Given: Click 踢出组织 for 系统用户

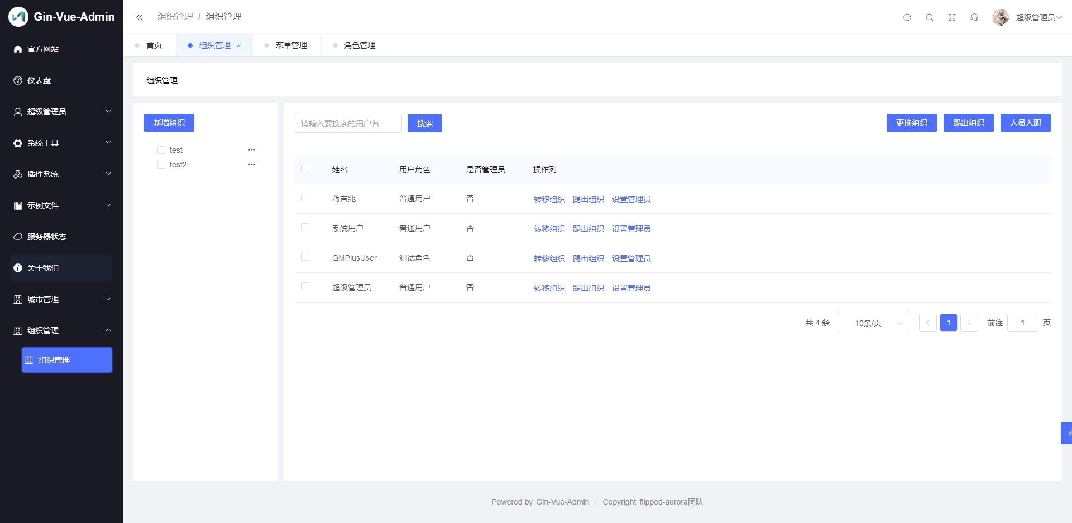Looking at the screenshot, I should point(588,229).
